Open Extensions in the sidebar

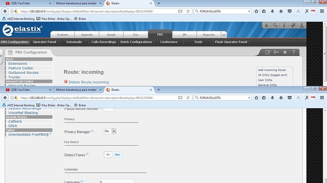tap(18, 63)
